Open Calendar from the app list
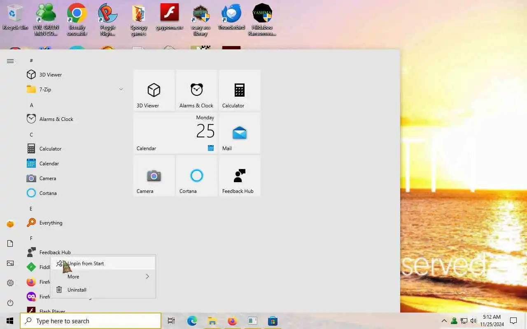527x329 pixels. 75,163
